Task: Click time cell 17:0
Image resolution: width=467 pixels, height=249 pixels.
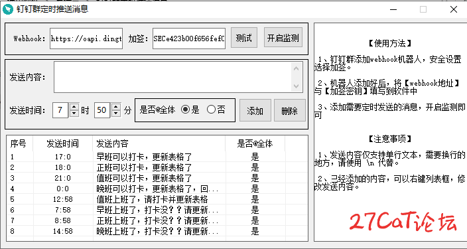Action: [x=63, y=157]
